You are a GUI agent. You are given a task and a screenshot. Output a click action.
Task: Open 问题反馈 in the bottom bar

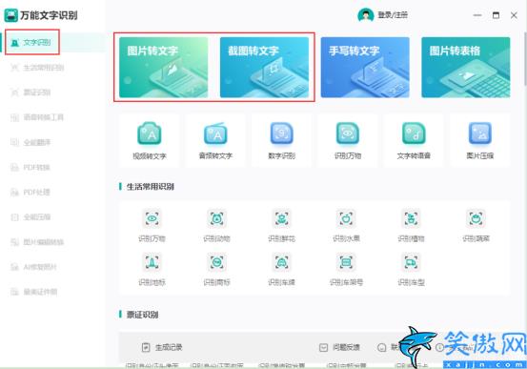pos(339,347)
